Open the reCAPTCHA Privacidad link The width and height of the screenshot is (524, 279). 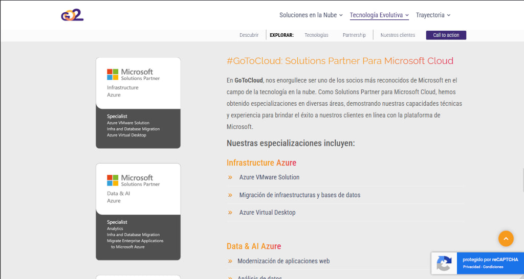(x=472, y=267)
